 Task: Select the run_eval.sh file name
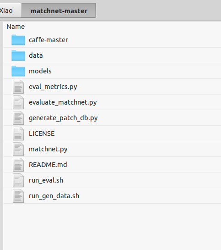(46, 180)
